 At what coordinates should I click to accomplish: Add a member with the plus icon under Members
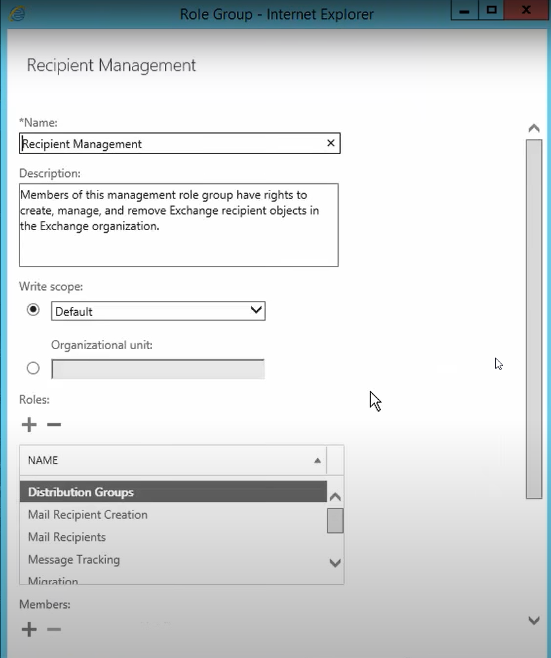tap(29, 629)
